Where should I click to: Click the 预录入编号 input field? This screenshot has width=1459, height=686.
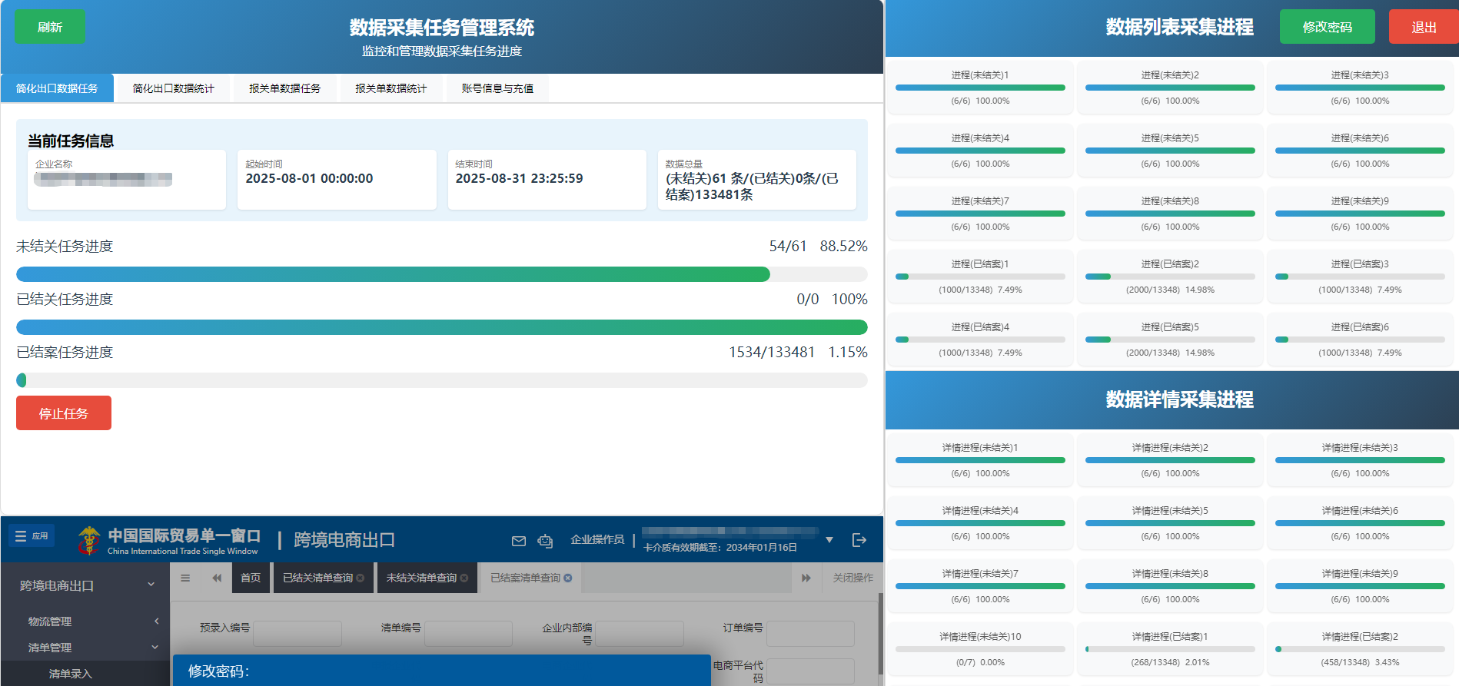pos(297,634)
